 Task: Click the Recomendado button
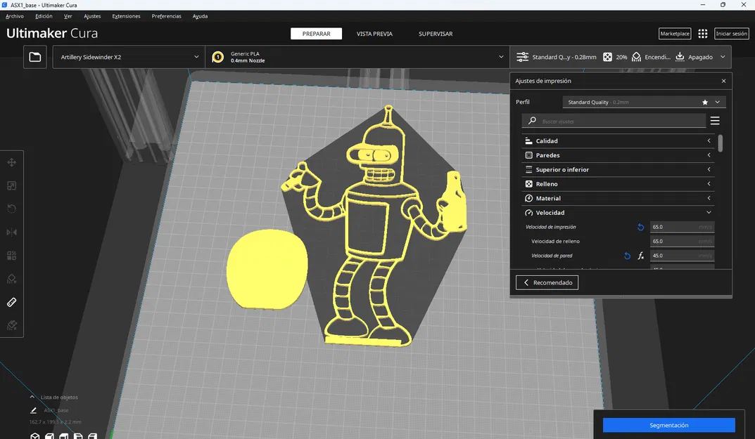click(547, 282)
